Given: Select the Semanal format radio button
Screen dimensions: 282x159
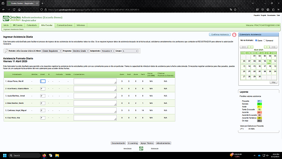Looking at the screenshot, I should click(264, 40).
